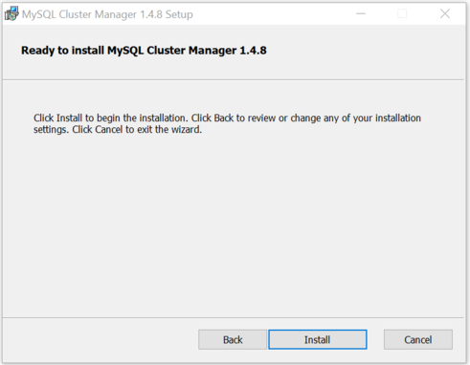The image size is (470, 365).
Task: Click the 'Click Install to begin' instruction line
Action: pos(227,118)
